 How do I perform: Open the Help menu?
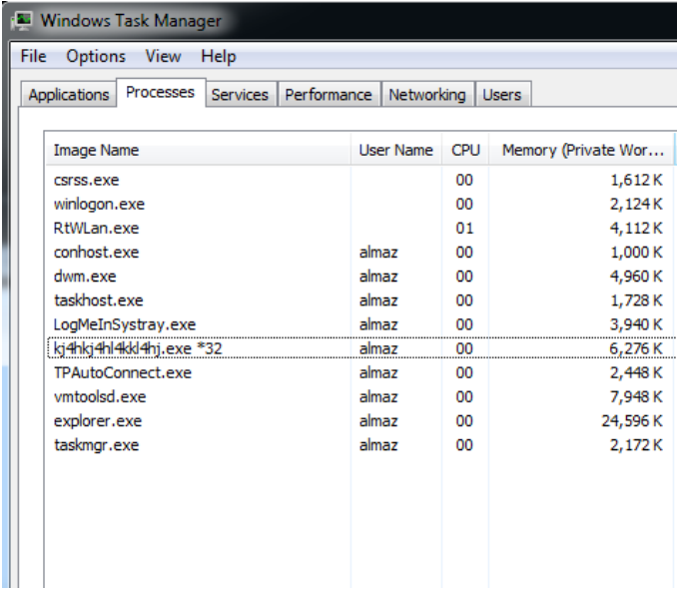pyautogui.click(x=218, y=56)
